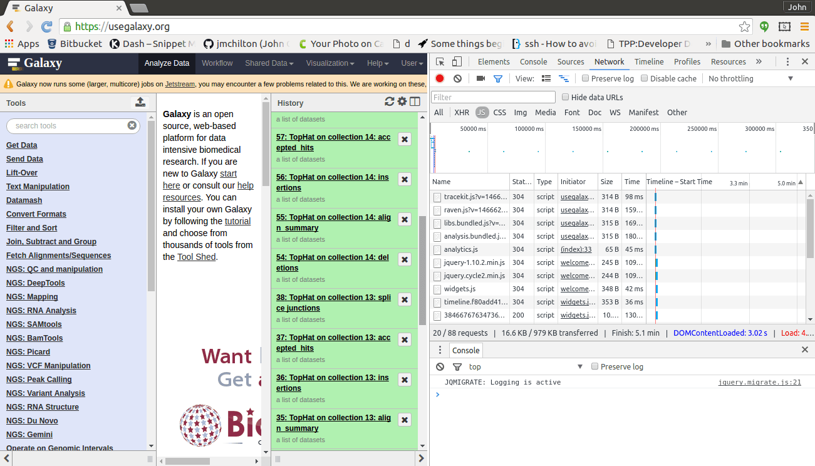Image resolution: width=815 pixels, height=466 pixels.
Task: Open dataset 57: TopHat on collection 14
Action: click(333, 142)
